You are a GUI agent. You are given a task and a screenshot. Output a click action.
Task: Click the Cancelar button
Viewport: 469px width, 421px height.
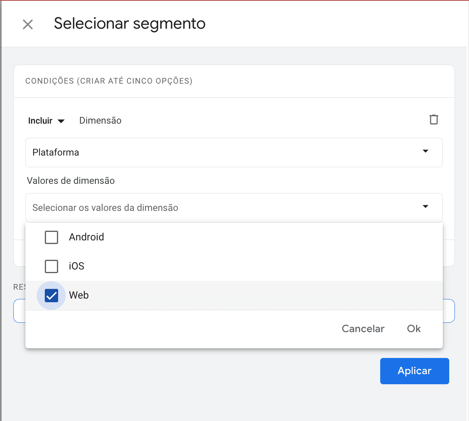click(x=362, y=328)
